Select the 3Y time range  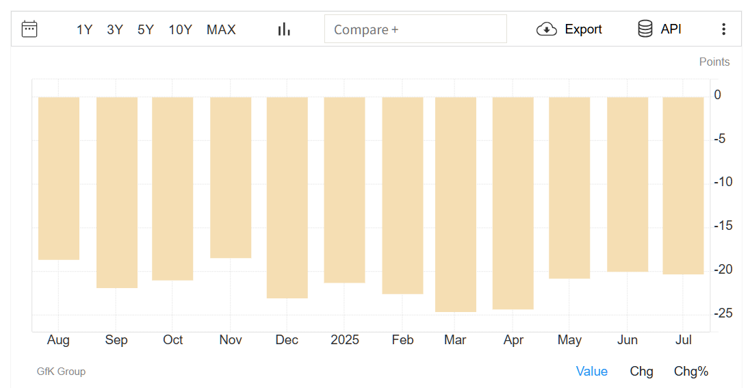point(115,29)
